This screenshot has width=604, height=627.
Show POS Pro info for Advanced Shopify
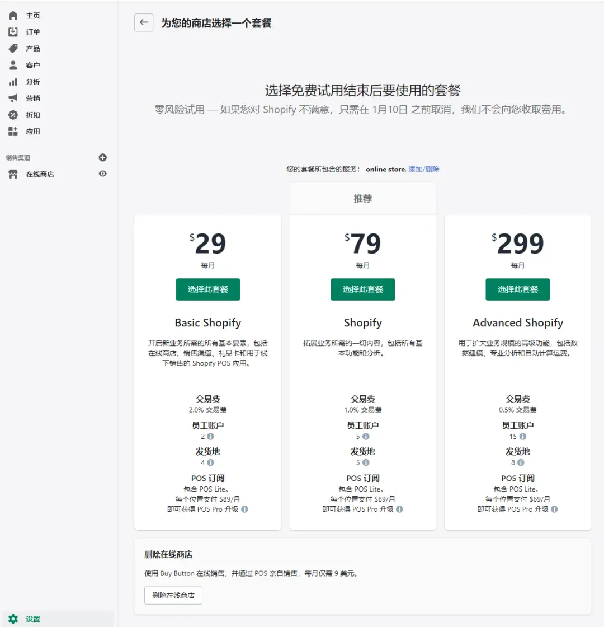tap(554, 509)
